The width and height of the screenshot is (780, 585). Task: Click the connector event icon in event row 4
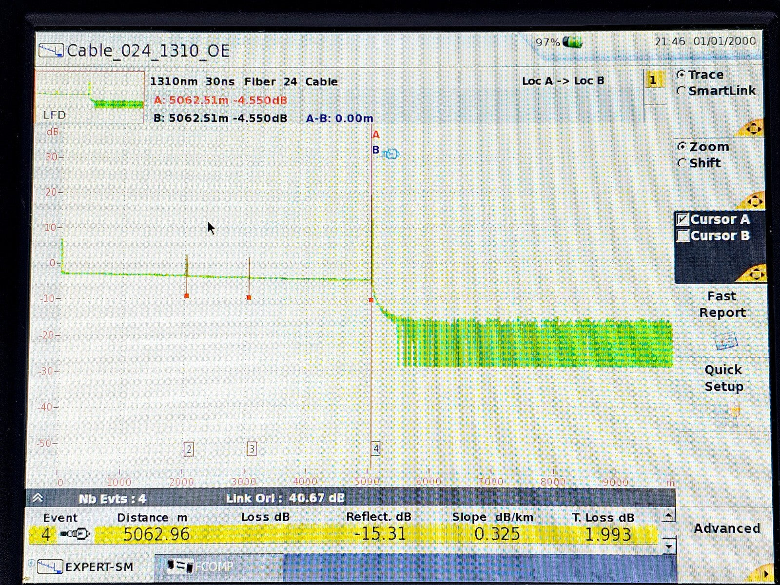(75, 535)
